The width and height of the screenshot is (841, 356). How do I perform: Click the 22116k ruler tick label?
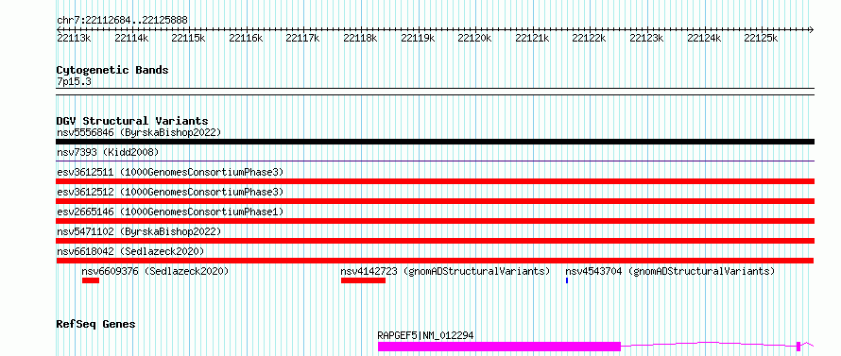coord(246,38)
